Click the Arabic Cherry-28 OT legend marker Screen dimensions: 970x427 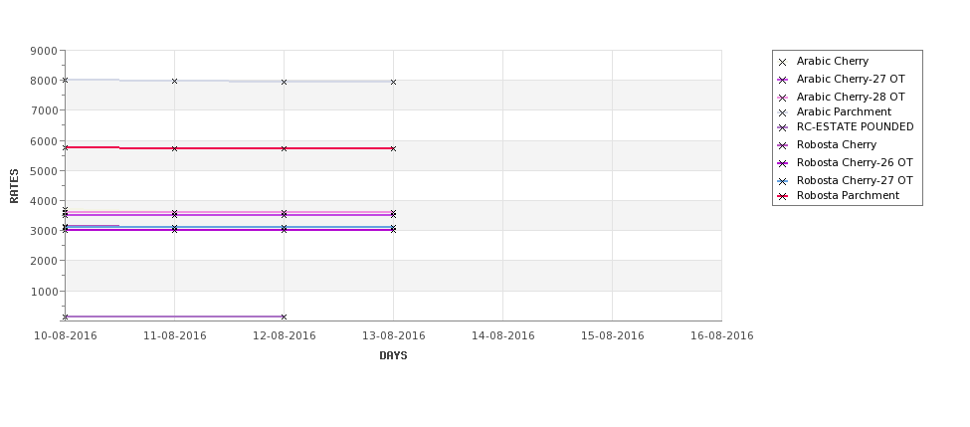coord(782,98)
